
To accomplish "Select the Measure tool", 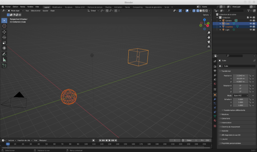I will (4, 60).
